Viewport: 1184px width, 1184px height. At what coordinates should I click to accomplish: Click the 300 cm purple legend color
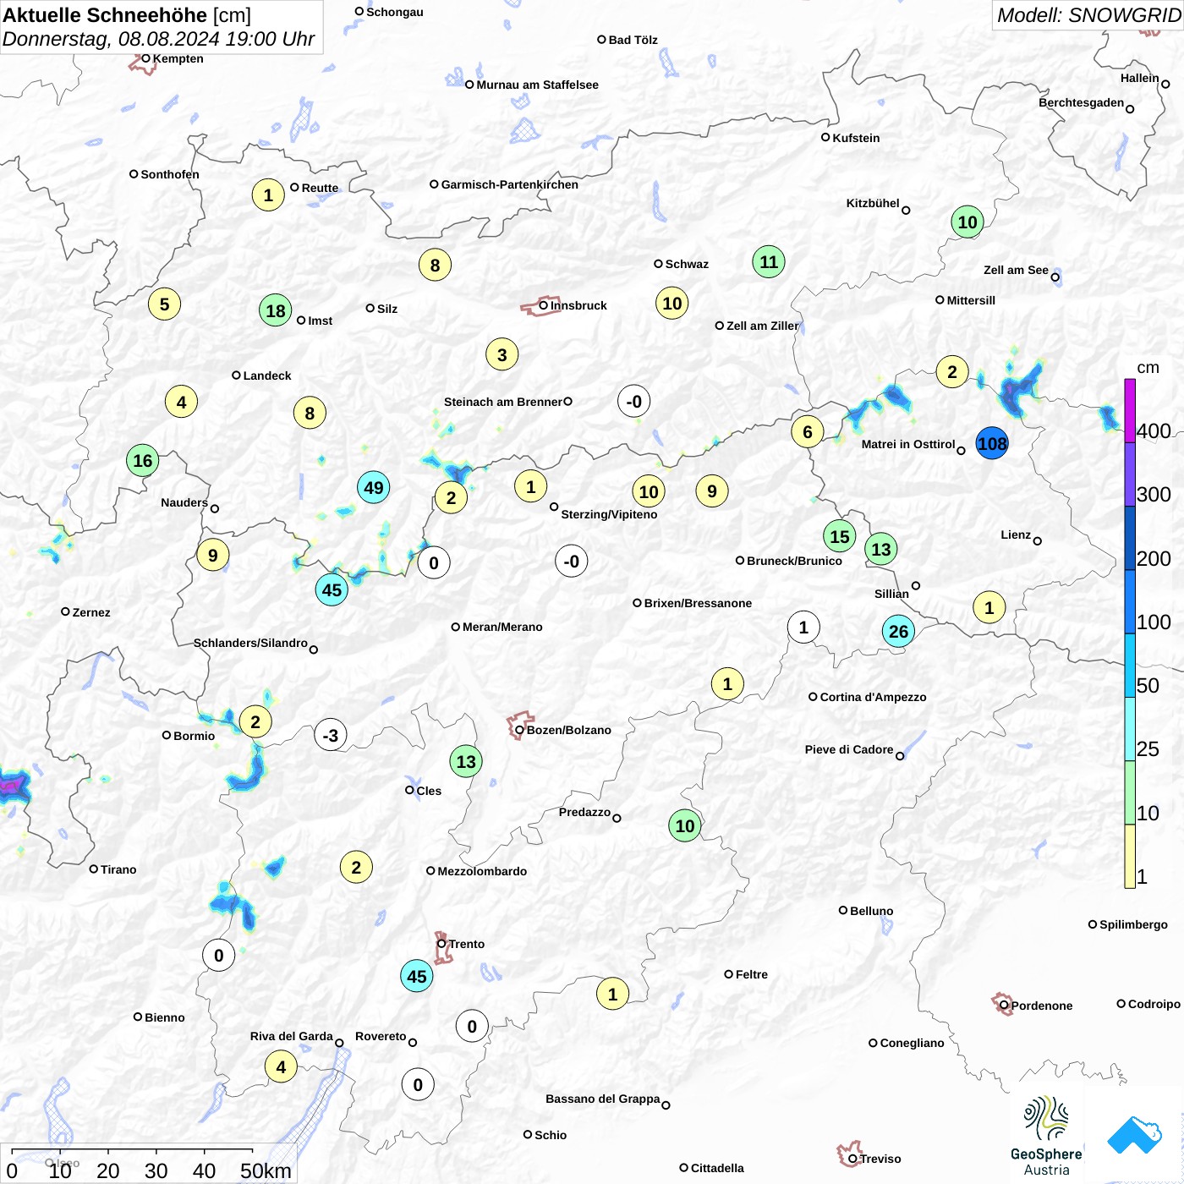coord(1130,474)
